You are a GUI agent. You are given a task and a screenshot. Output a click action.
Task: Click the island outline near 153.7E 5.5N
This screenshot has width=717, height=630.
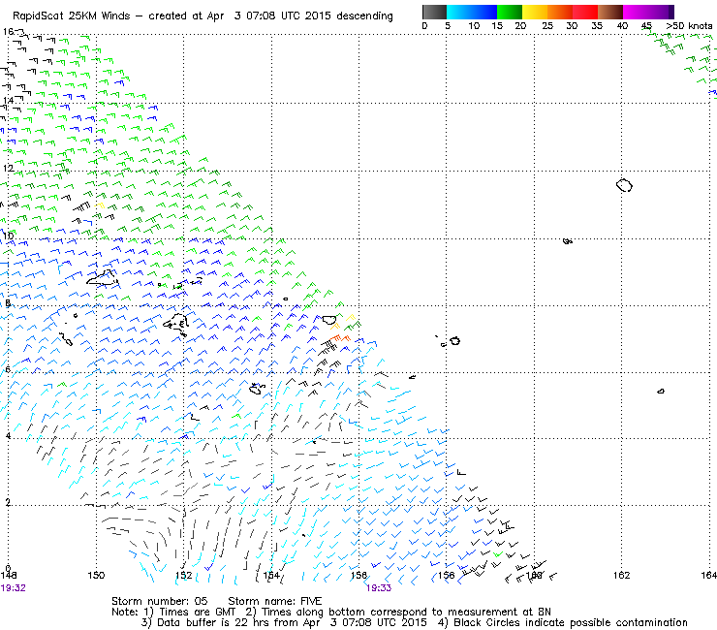click(256, 390)
